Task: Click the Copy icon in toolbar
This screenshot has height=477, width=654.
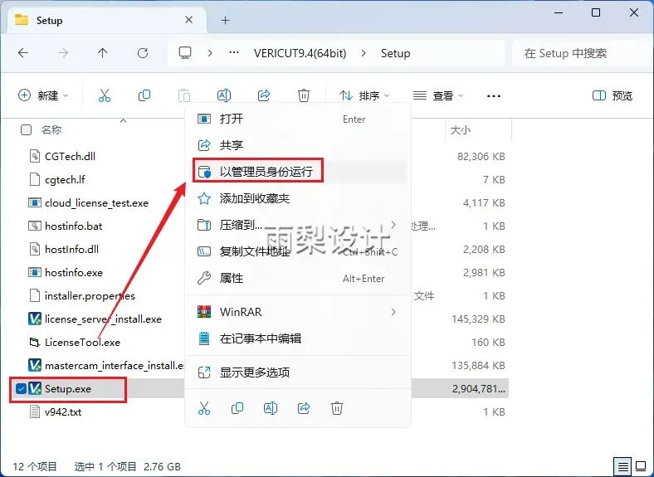Action: click(x=144, y=95)
